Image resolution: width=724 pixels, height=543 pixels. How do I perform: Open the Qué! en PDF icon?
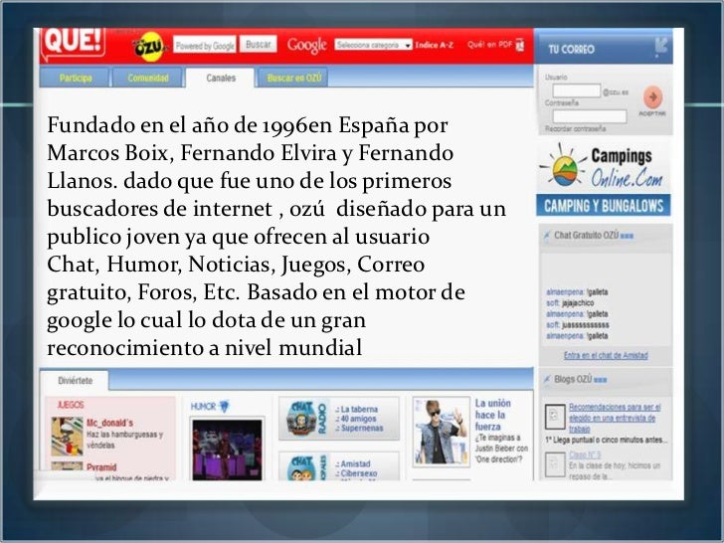[x=520, y=45]
